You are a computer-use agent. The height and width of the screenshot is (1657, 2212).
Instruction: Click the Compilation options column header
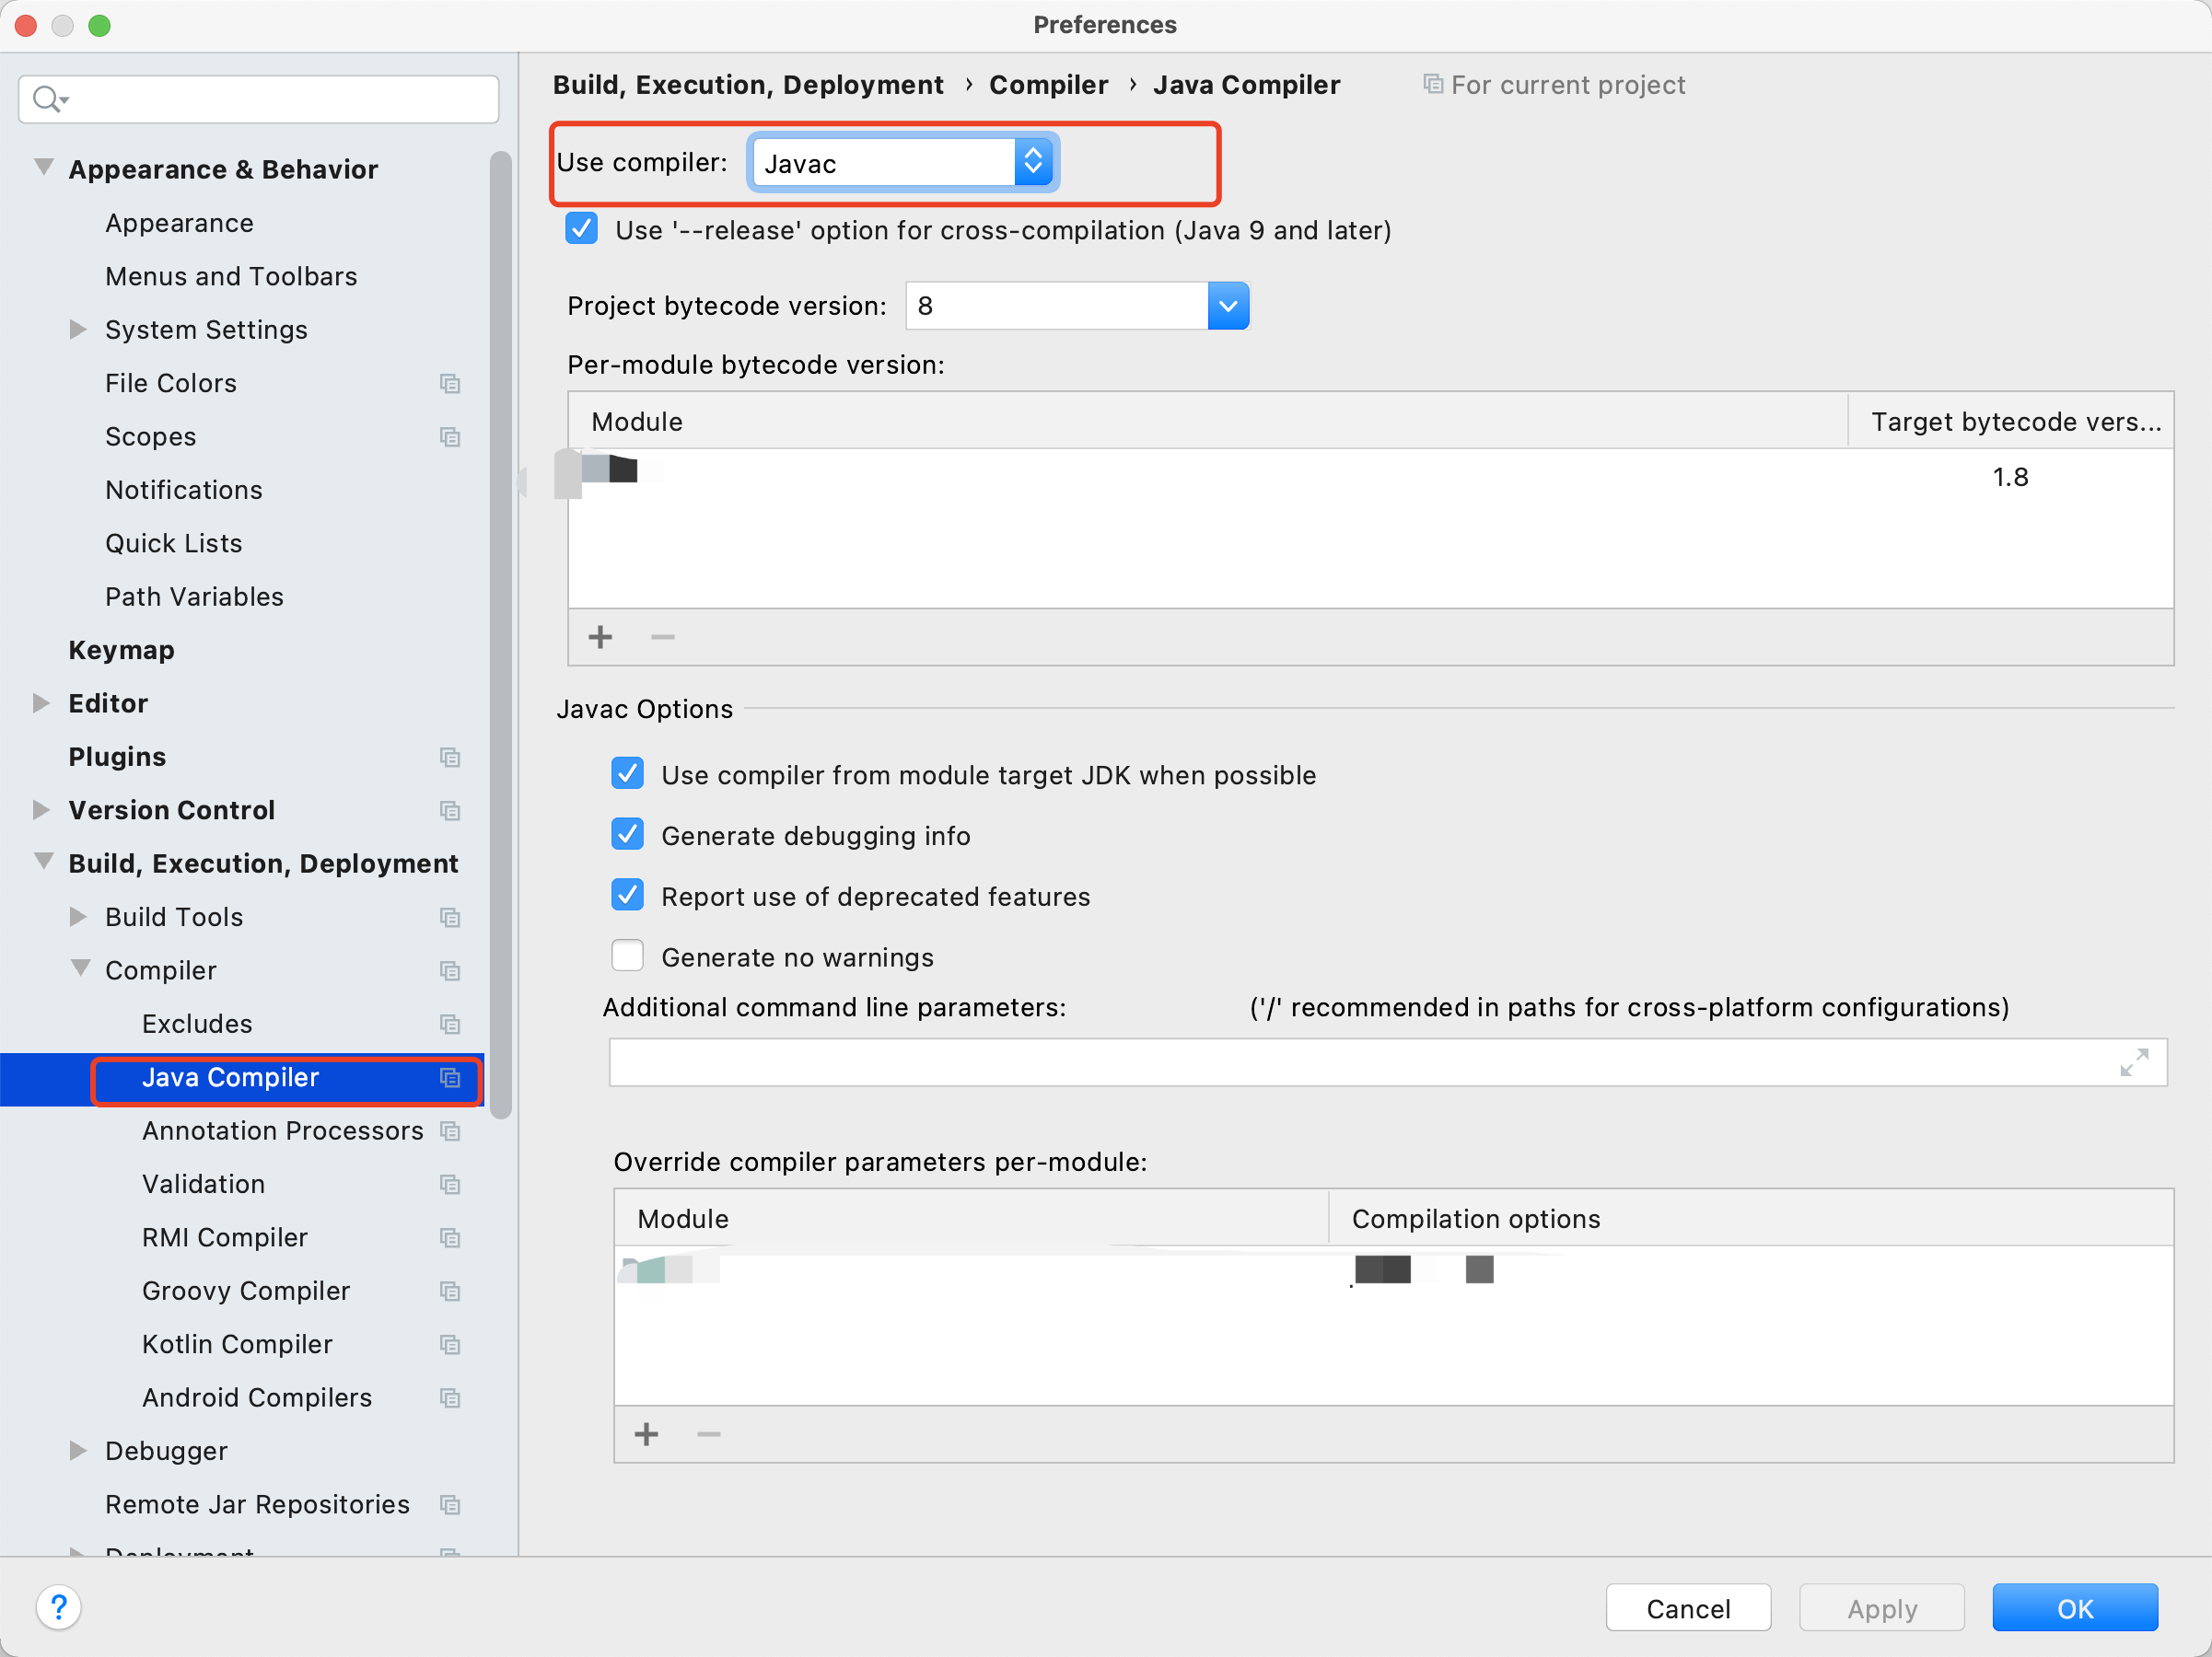click(1750, 1218)
